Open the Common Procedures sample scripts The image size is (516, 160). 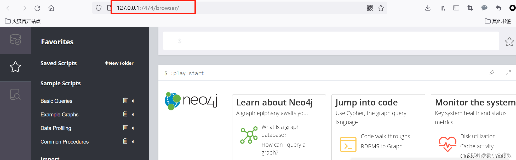(x=65, y=142)
